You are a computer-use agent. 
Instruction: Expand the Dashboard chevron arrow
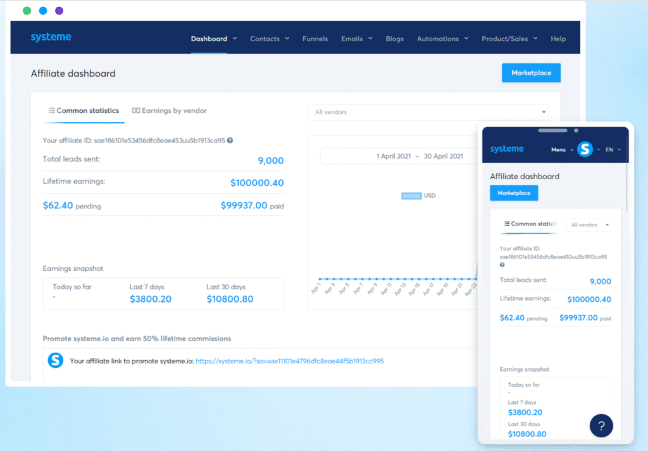pyautogui.click(x=235, y=39)
